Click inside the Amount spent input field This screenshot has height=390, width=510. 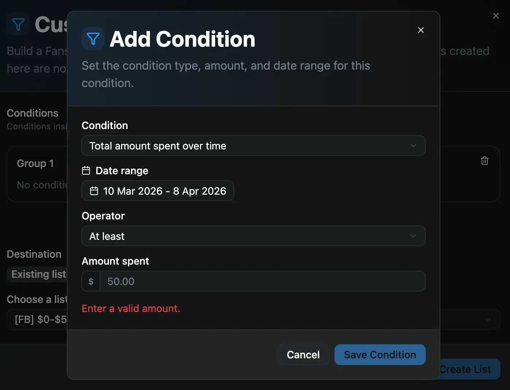pyautogui.click(x=255, y=281)
